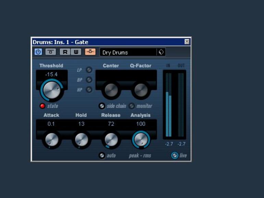Toggle the monitor button

132,106
